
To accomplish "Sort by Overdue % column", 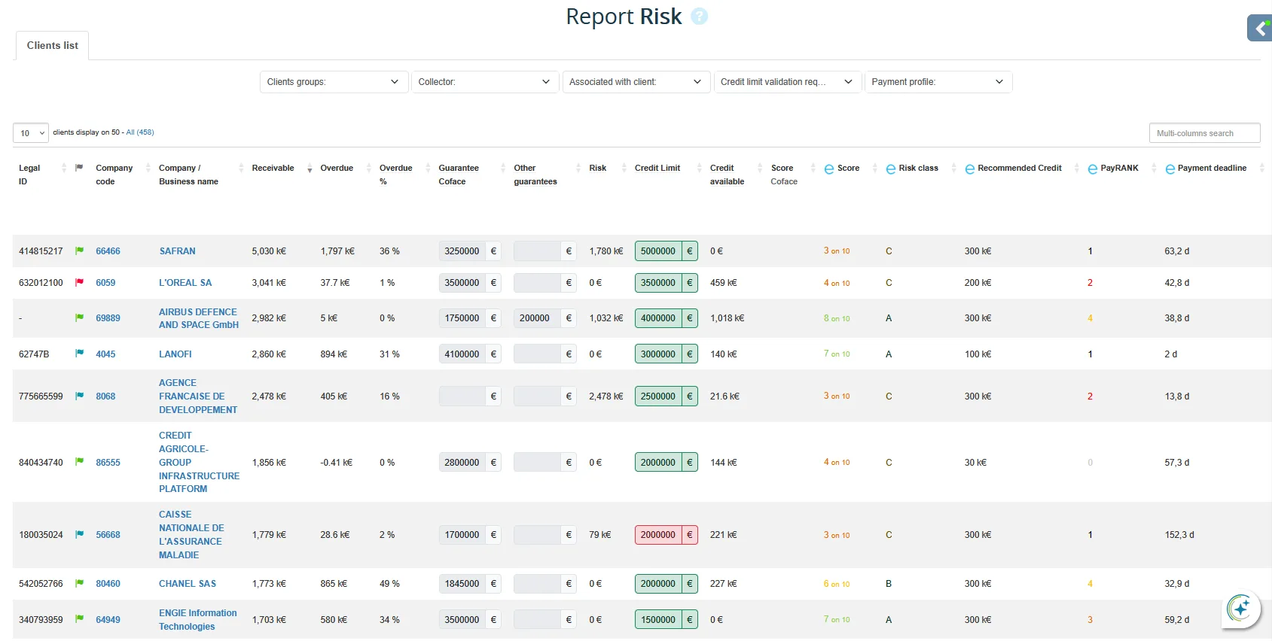I will click(x=395, y=175).
